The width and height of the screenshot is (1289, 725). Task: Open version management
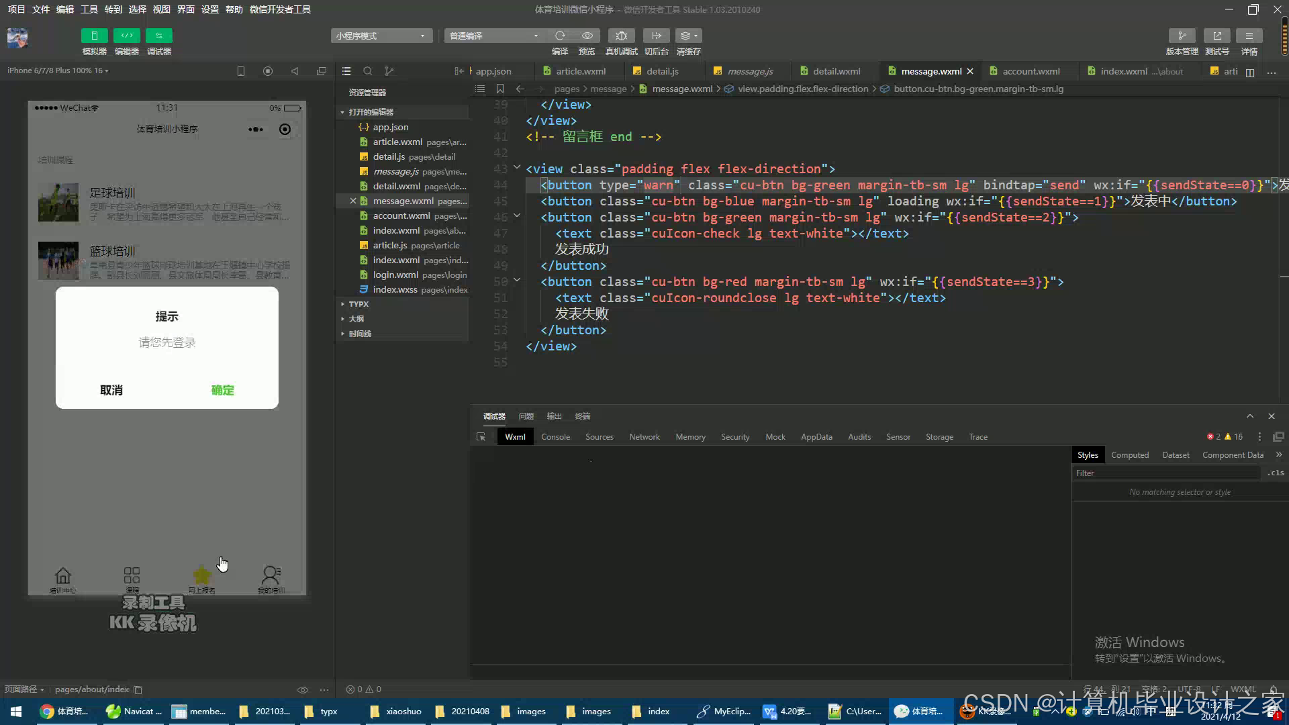click(x=1182, y=36)
